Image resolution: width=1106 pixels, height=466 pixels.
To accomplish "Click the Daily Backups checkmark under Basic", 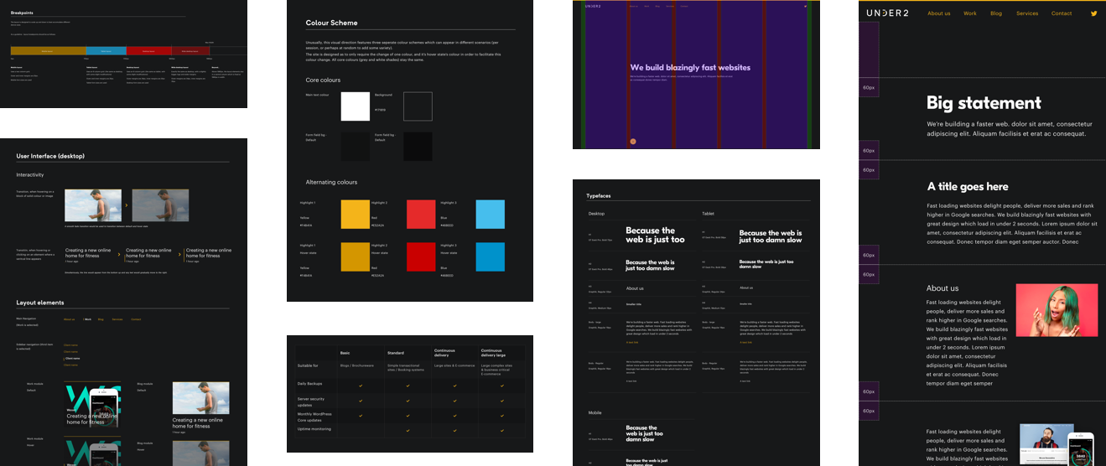I will click(361, 386).
